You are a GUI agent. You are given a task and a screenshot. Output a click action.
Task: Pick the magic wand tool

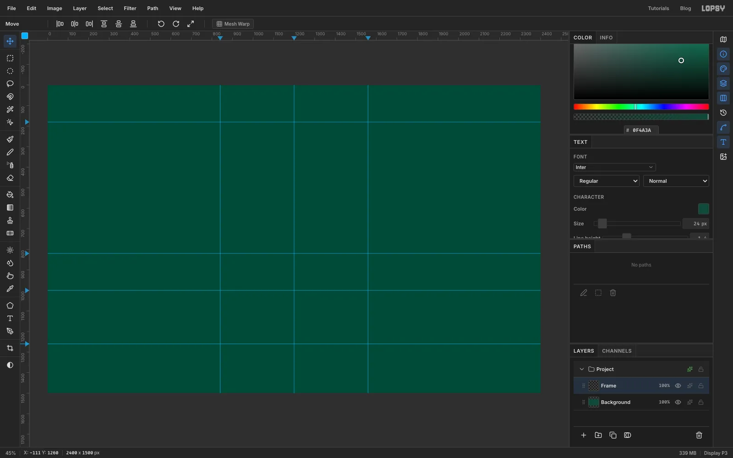[10, 109]
